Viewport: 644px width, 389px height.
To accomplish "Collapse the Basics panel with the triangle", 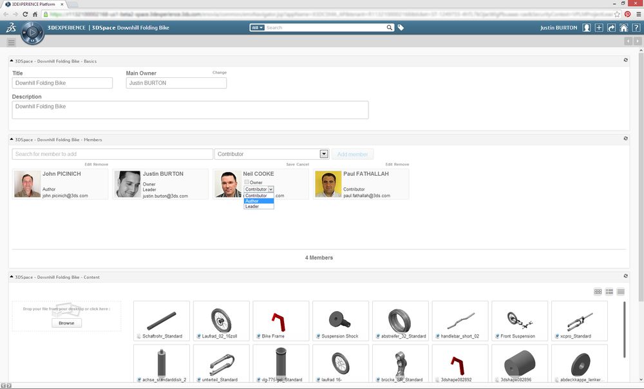I will pos(12,60).
